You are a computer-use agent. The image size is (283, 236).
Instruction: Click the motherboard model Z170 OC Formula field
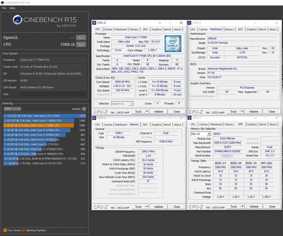click(229, 43)
